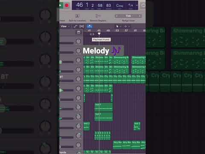Click bar 57 in the ruler

pos(126,30)
